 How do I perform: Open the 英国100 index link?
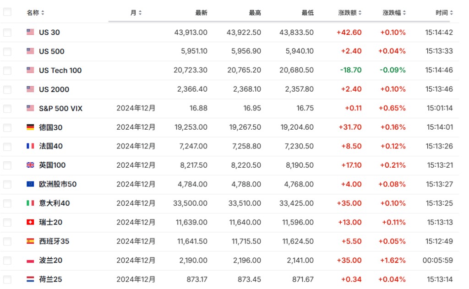52,165
